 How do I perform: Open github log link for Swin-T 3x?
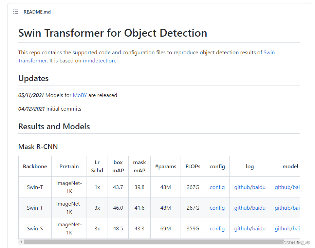point(242,208)
